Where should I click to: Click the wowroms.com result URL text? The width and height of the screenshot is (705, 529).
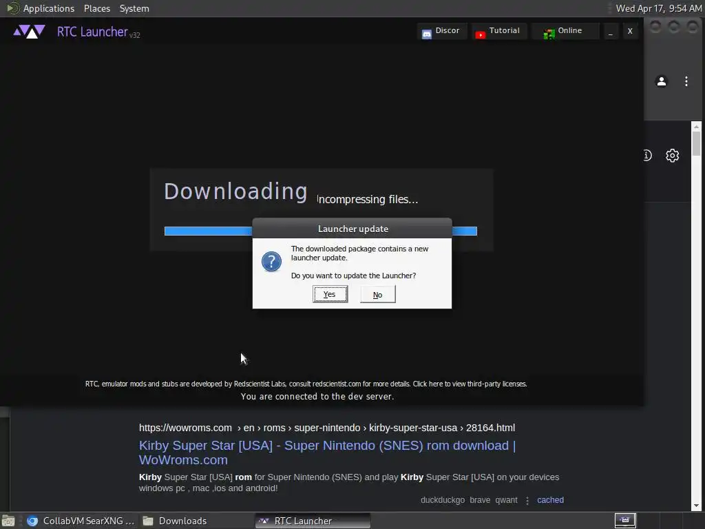pyautogui.click(x=327, y=428)
